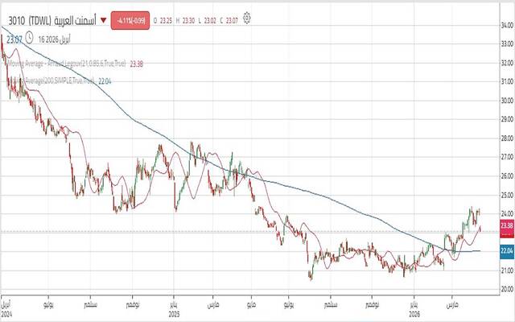The image size is (515, 322).
Task: Select the Arnaud Legoux Moving Average legend
Action: tap(72, 63)
